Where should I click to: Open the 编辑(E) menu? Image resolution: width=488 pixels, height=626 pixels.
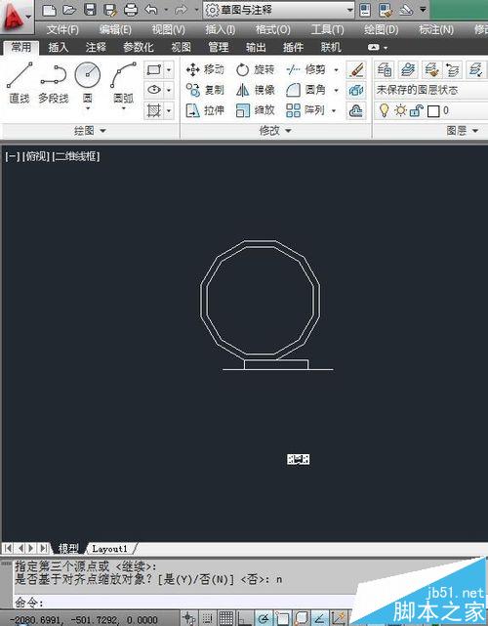tap(115, 29)
